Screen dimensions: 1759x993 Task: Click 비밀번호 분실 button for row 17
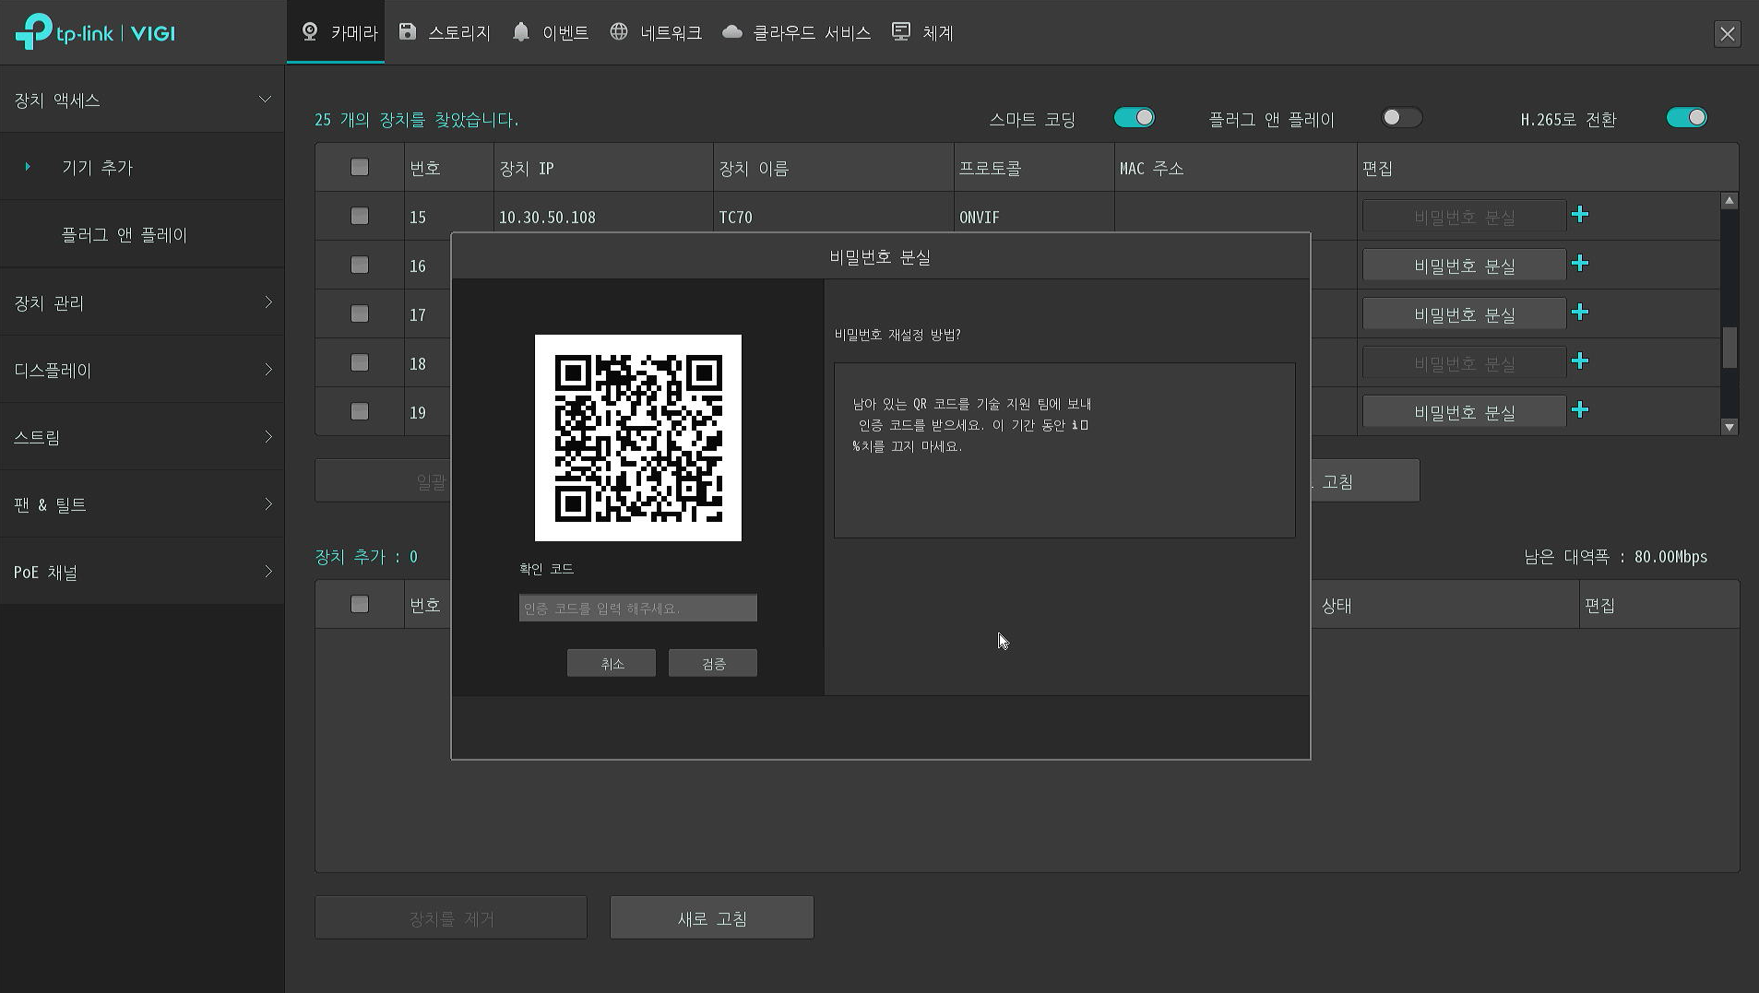coord(1464,314)
